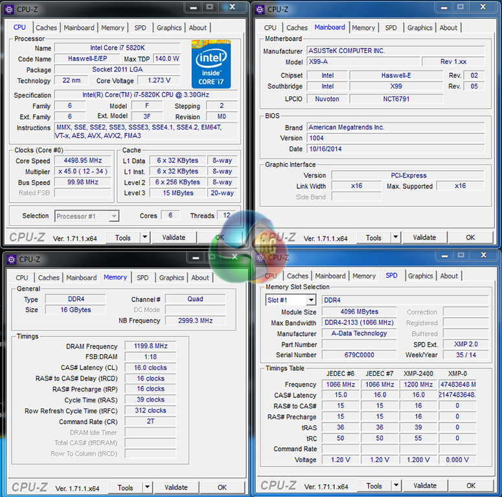Screen dimensions: 502x497
Task: Click the Core Speed value 4498.95 MHz
Action: point(83,160)
